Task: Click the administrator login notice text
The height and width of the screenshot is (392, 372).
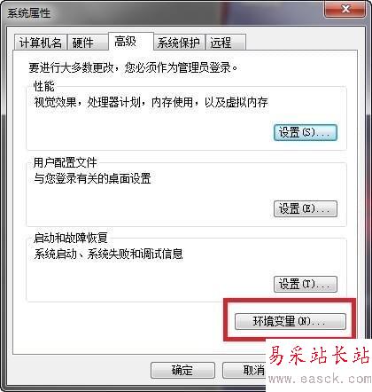Action: click(x=133, y=67)
